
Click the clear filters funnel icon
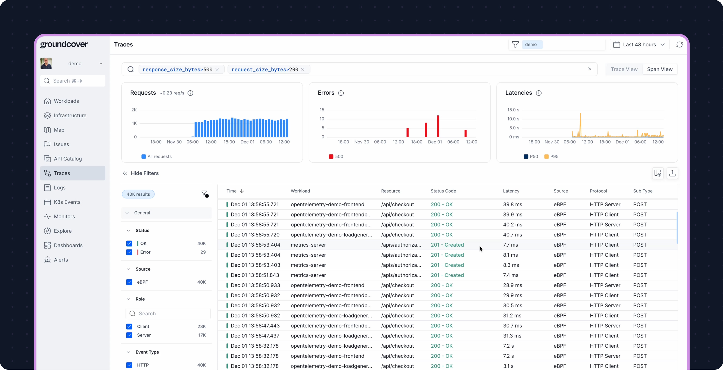(x=205, y=194)
